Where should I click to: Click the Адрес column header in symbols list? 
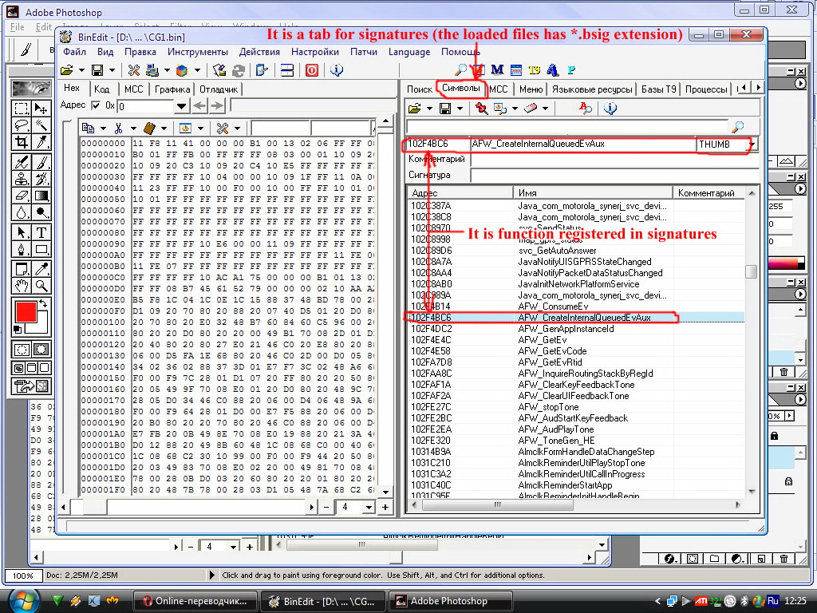tap(460, 193)
